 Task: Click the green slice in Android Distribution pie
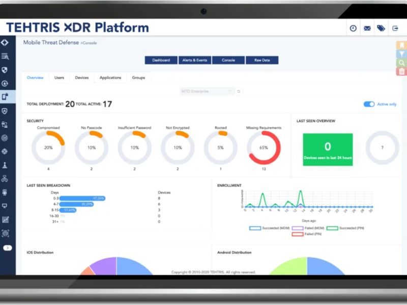click(292, 266)
